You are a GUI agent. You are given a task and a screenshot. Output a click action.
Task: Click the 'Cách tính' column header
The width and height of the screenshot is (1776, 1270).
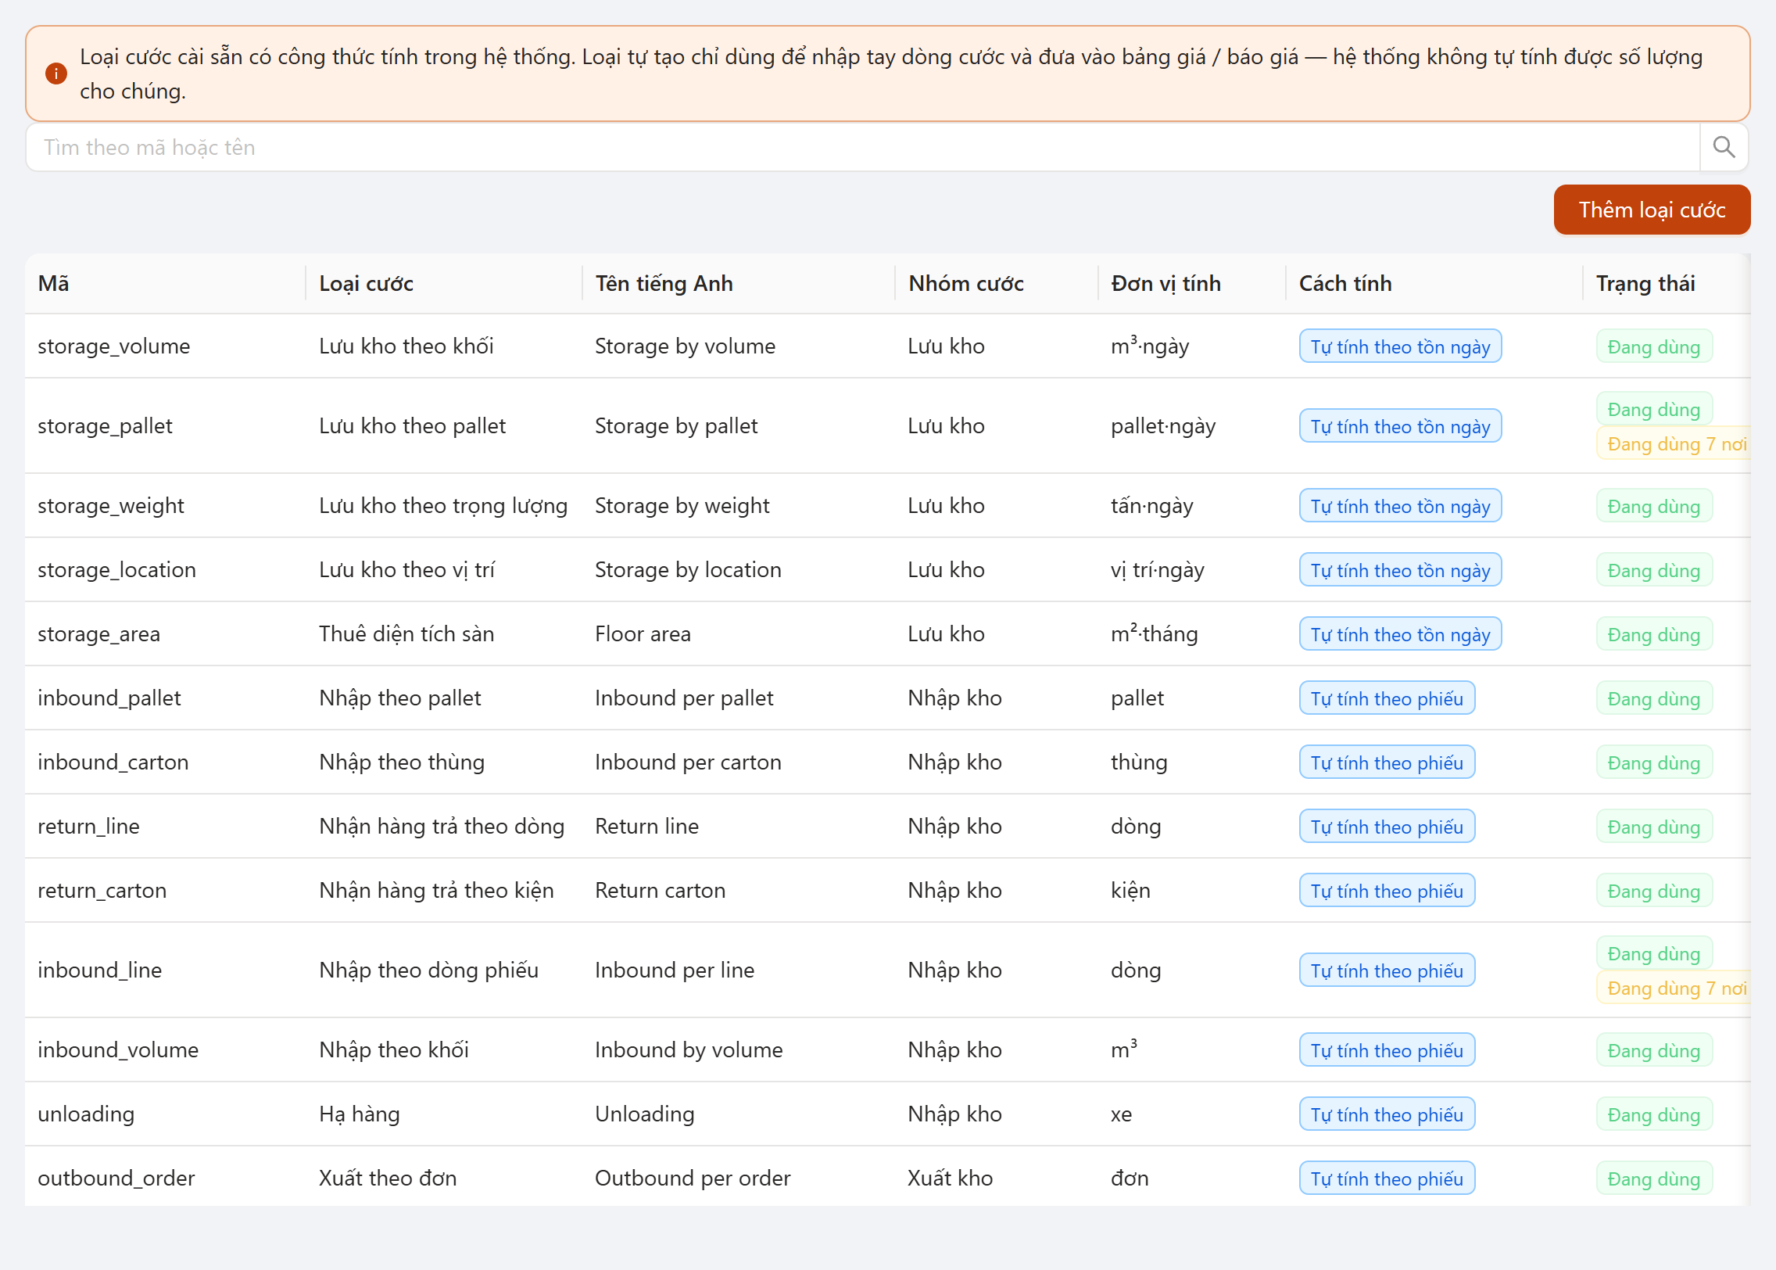1345,283
